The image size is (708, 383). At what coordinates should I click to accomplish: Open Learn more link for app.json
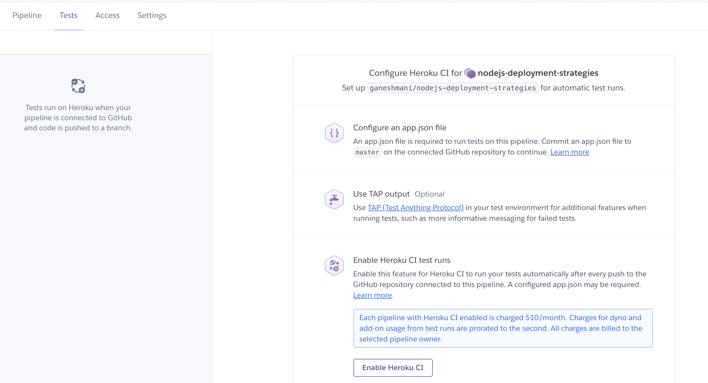(x=569, y=152)
